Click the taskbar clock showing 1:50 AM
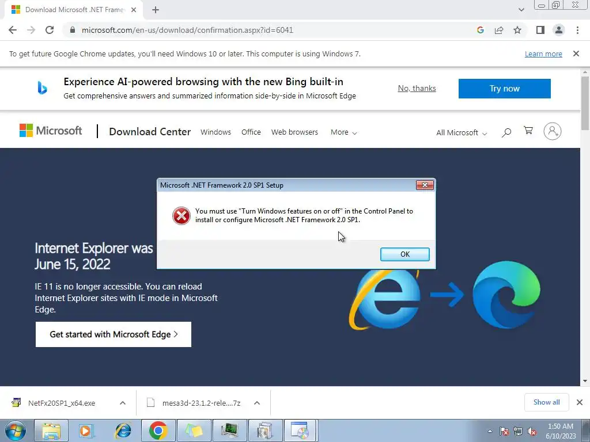The image size is (590, 442). coord(561,431)
